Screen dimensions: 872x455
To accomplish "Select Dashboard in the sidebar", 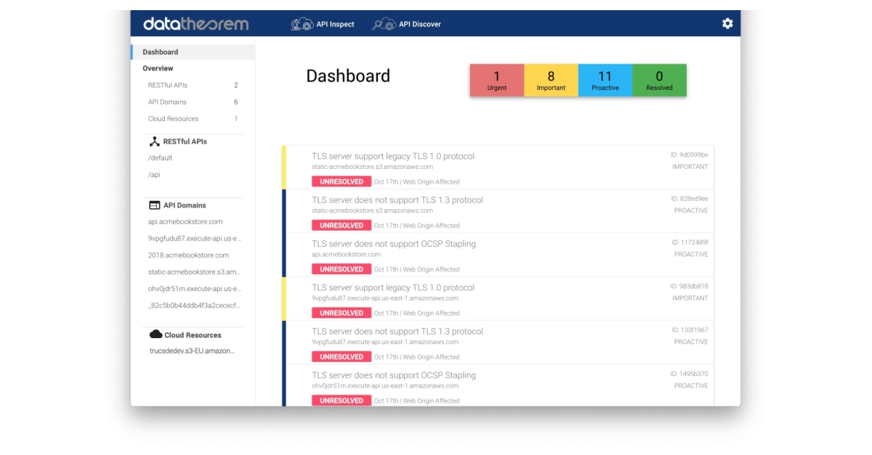I will 161,52.
